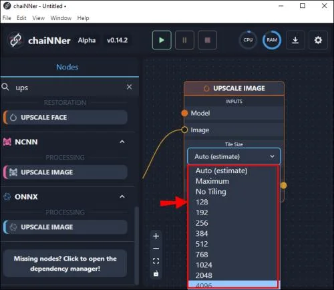Open the Edit menu
The width and height of the screenshot is (334, 290).
click(x=21, y=18)
